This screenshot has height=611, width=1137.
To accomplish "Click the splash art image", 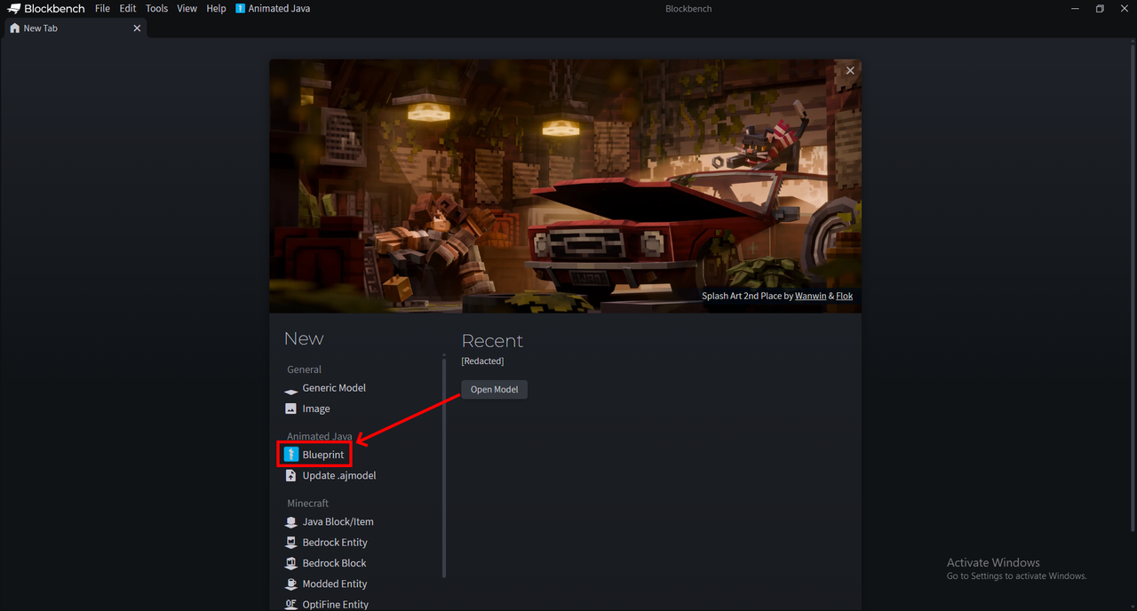I will click(x=565, y=186).
